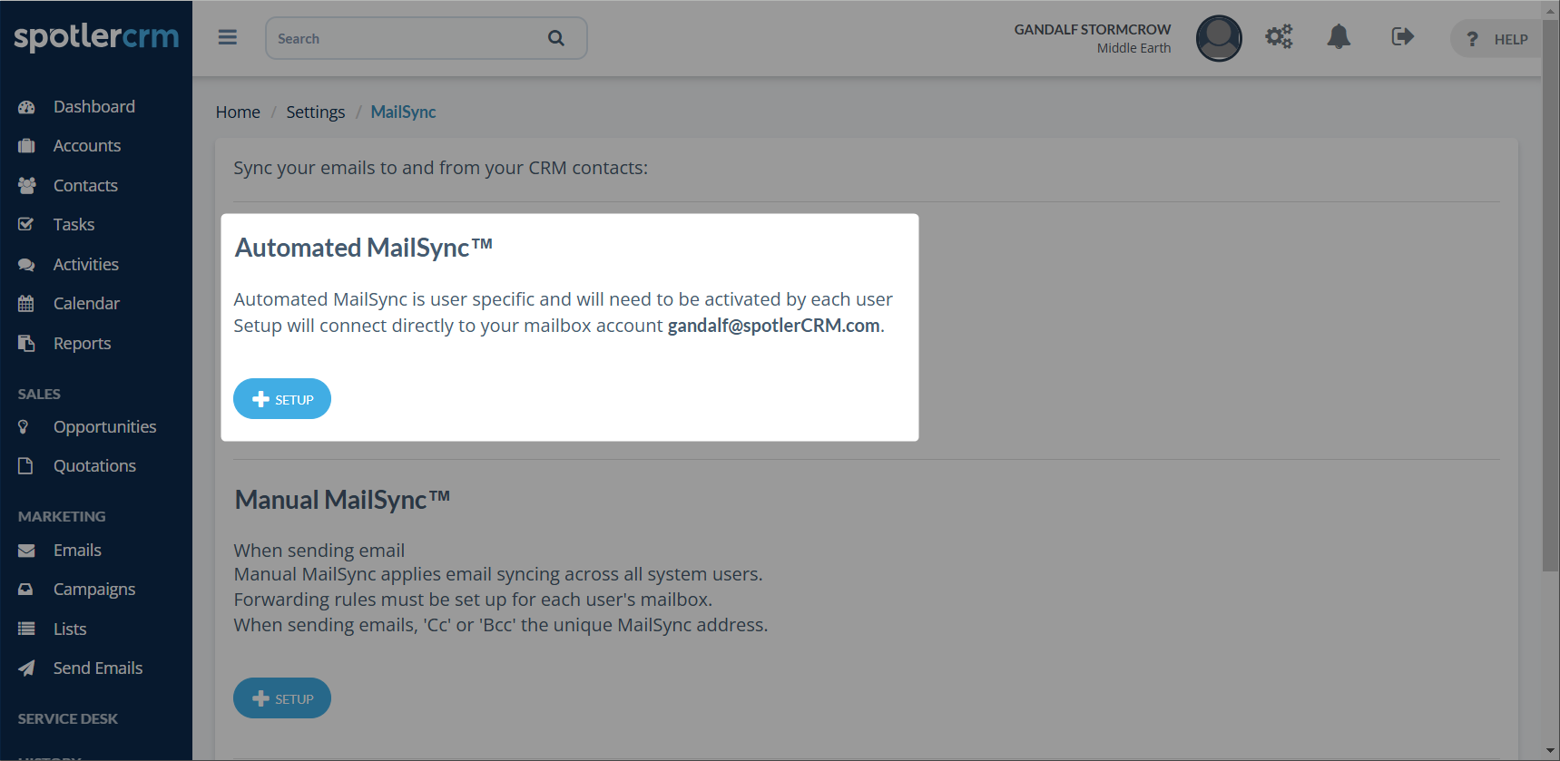Click the MailSync breadcrumb
Screen dimensions: 1560x761
tap(403, 112)
